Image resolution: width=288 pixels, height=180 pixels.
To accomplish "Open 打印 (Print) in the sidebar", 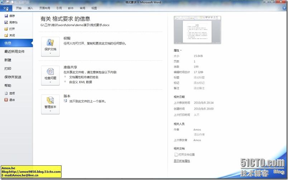I will [x=8, y=69].
